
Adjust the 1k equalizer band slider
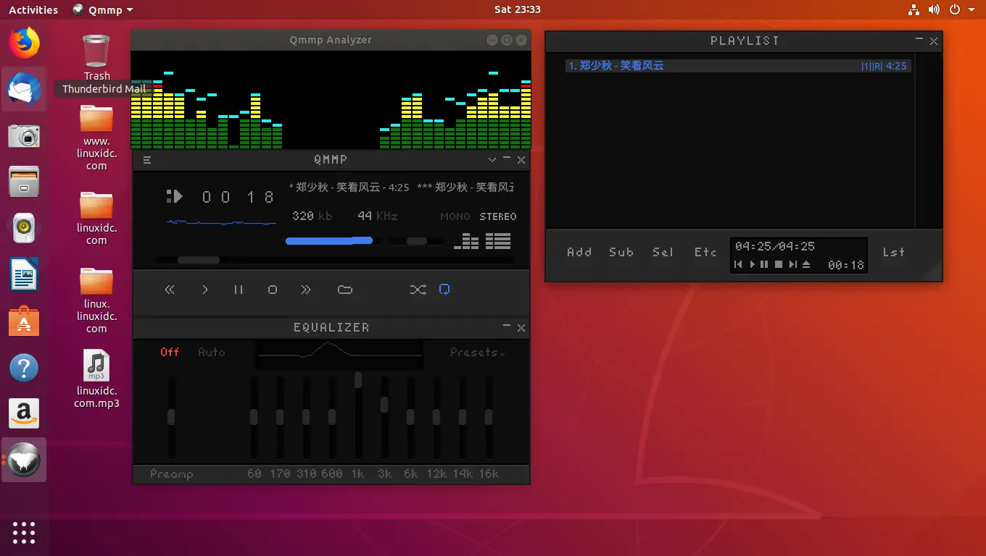click(358, 417)
